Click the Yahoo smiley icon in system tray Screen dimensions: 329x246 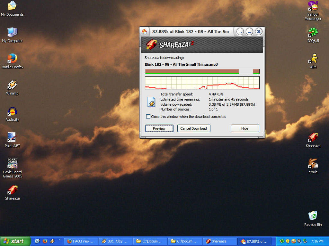294,241
